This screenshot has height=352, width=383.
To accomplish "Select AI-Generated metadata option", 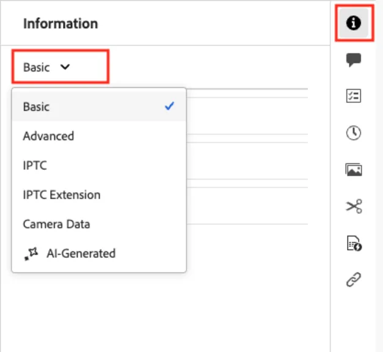I will pos(99,254).
